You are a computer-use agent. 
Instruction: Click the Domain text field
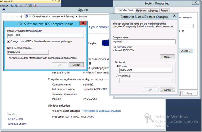pos(146,70)
